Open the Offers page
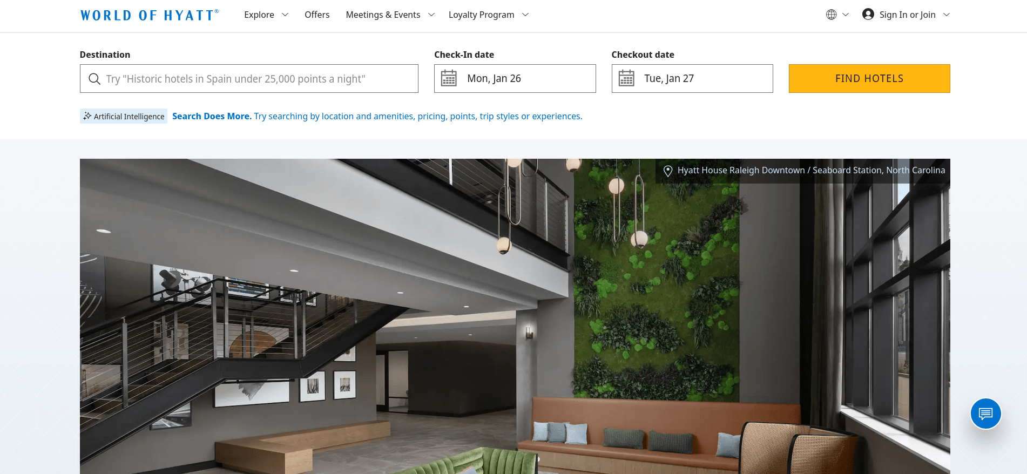Screen dimensions: 1027x474 click(317, 15)
